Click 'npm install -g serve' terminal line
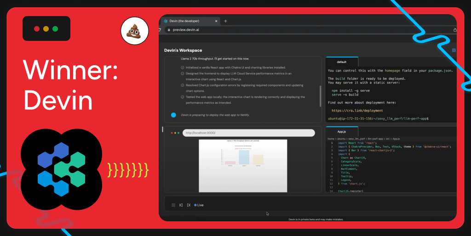 (350, 90)
